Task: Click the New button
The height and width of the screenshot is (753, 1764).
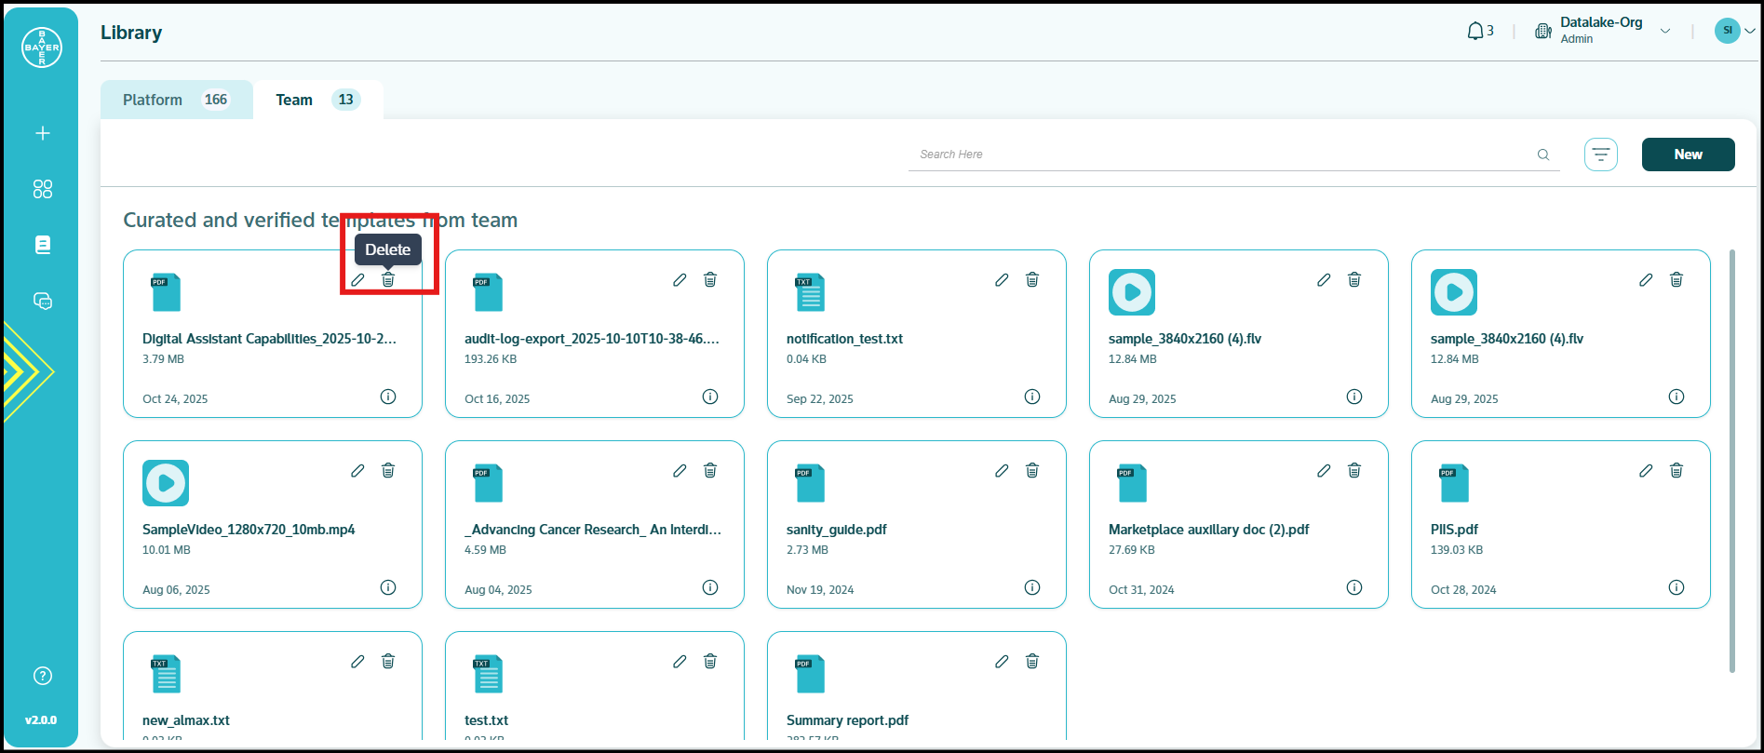Action: click(1688, 155)
